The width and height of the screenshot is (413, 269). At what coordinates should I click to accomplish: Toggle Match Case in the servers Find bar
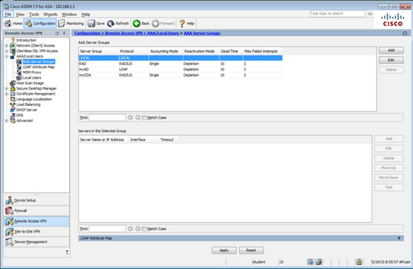click(x=144, y=229)
